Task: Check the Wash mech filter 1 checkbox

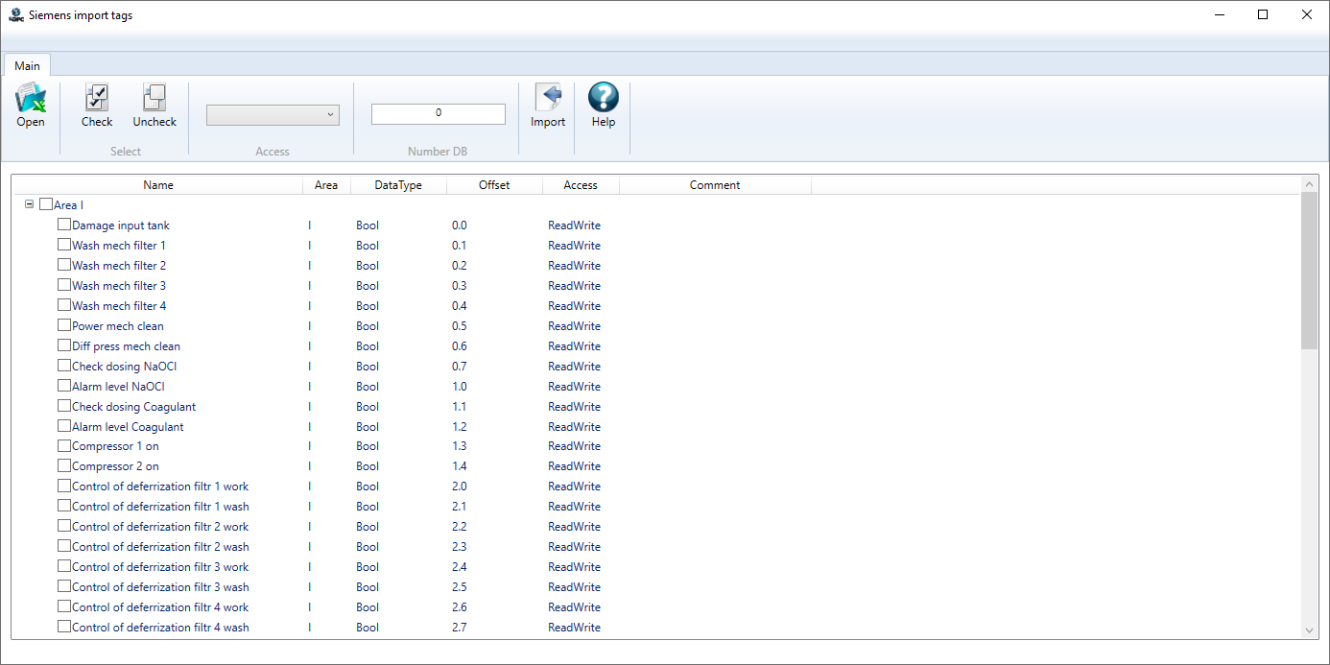Action: click(64, 245)
